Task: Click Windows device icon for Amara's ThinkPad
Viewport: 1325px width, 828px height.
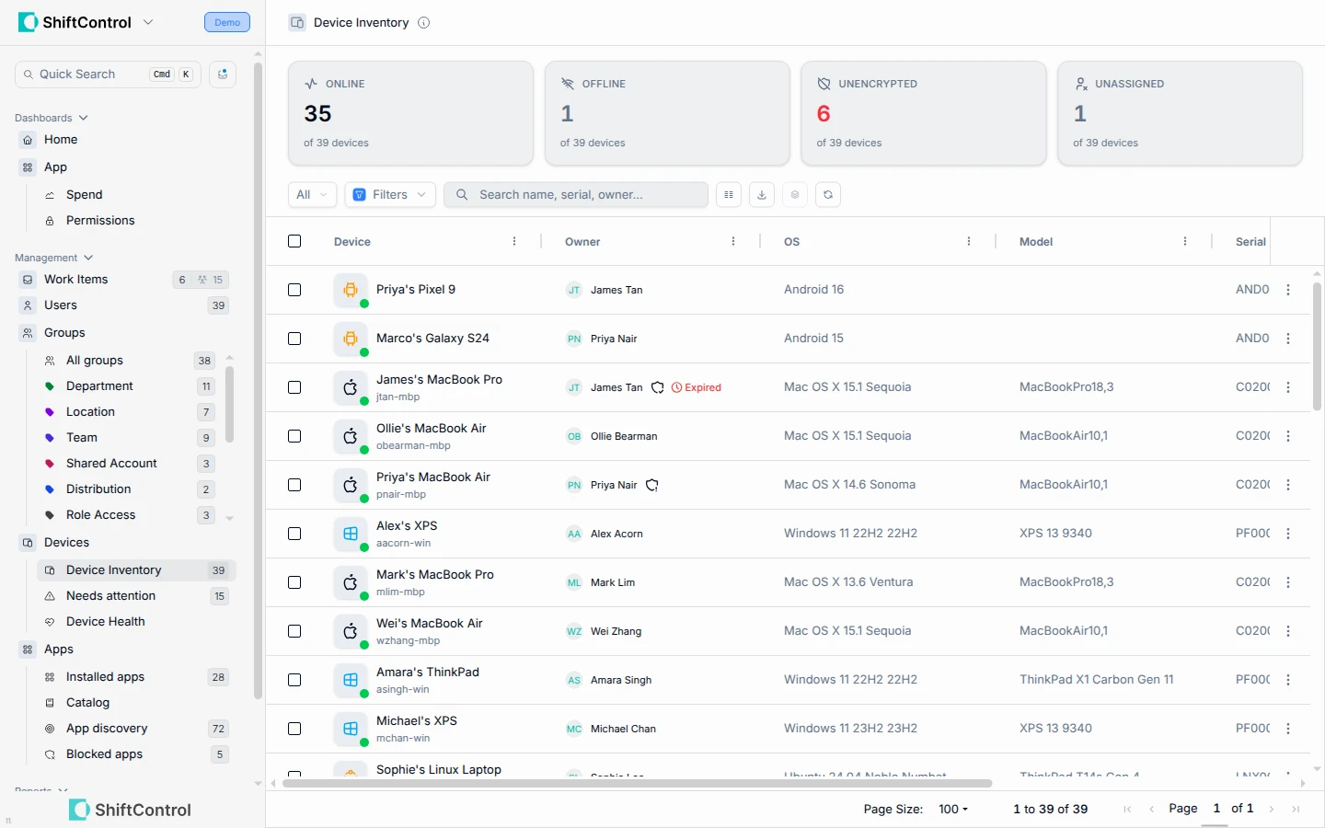Action: coord(351,680)
